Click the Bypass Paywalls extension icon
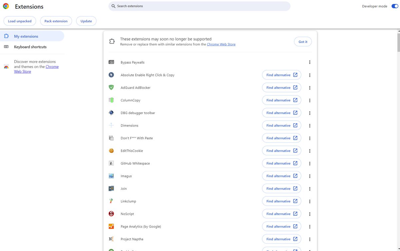Screen dimensions: 400x251 click(x=111, y=62)
